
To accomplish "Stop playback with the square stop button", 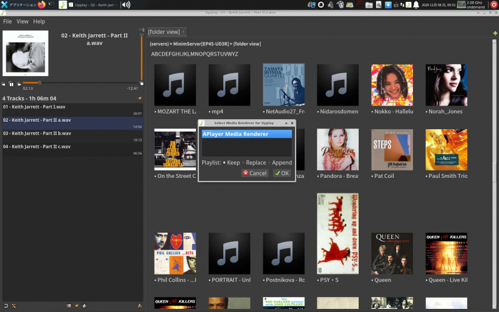I will coord(142,84).
